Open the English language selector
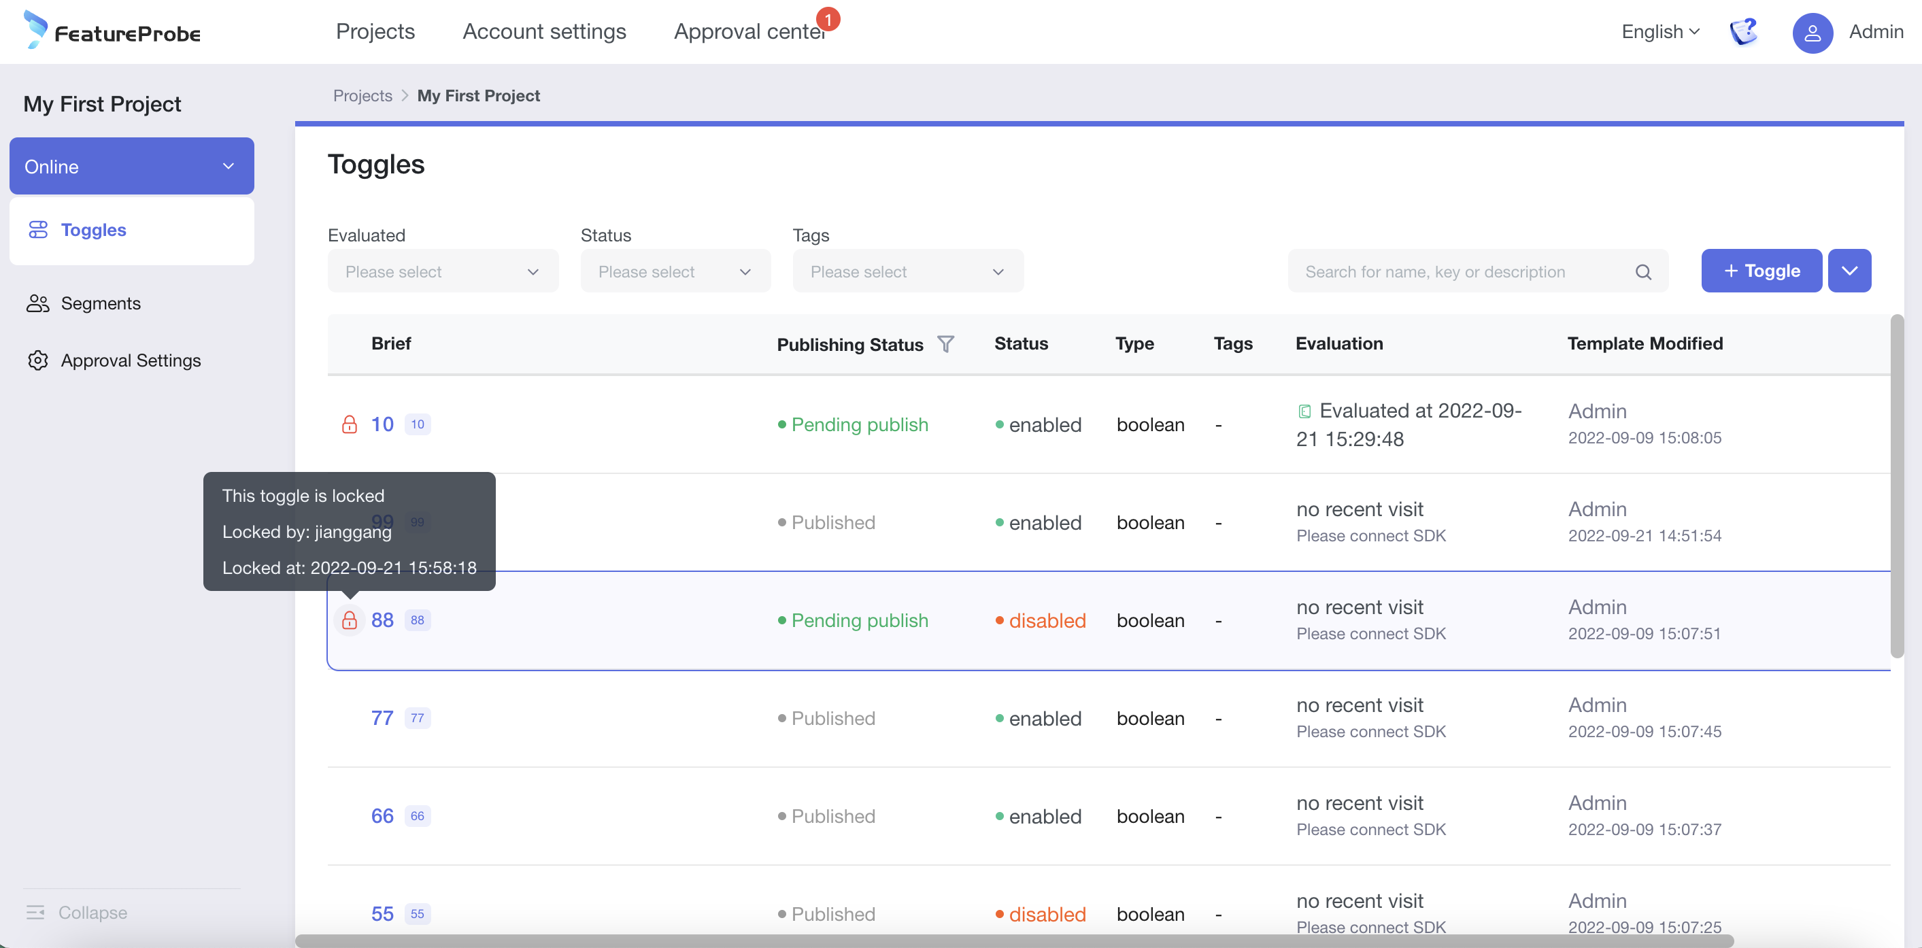The width and height of the screenshot is (1922, 948). (x=1659, y=31)
